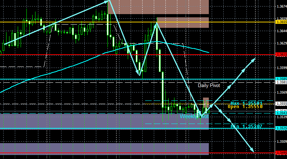Screen dimensions: 287x159
Task: Click the red 1.3615 price tag
Action: pos(281,55)
